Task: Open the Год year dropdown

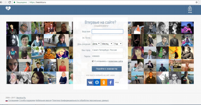Action: coord(118,44)
